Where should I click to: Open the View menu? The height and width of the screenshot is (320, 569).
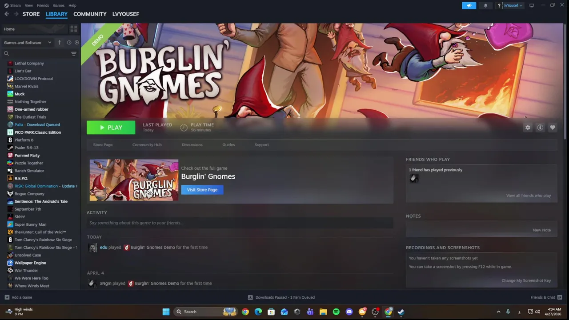coord(29,5)
